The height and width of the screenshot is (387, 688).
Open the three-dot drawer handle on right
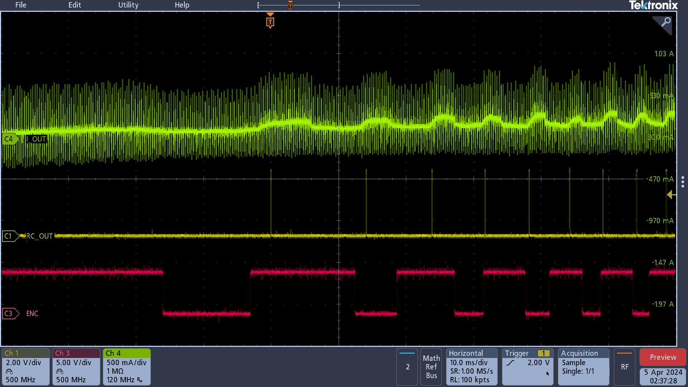pyautogui.click(x=683, y=182)
